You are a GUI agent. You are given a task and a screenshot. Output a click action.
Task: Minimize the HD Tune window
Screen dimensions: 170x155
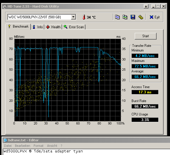pos(153,6)
